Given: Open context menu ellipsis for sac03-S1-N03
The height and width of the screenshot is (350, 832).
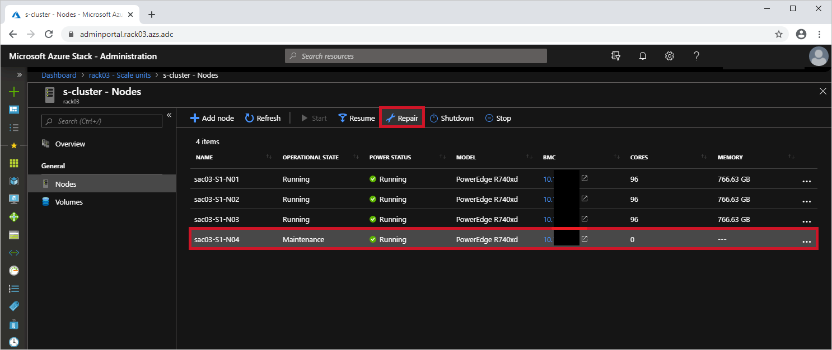Looking at the screenshot, I should coord(807,221).
